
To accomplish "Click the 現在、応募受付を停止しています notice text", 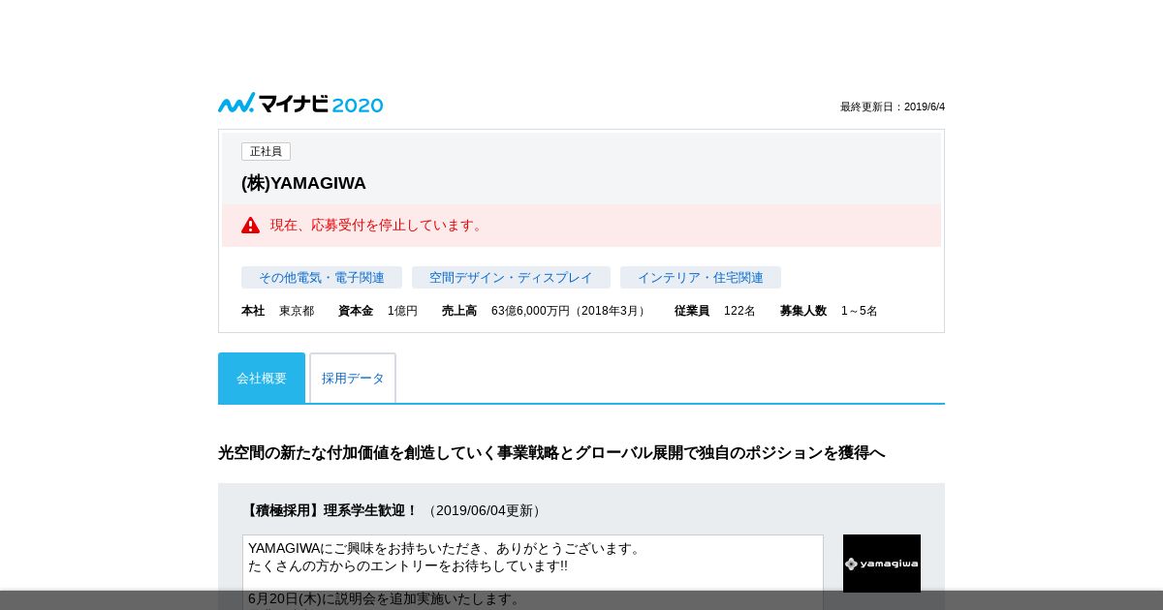I will click(x=378, y=225).
